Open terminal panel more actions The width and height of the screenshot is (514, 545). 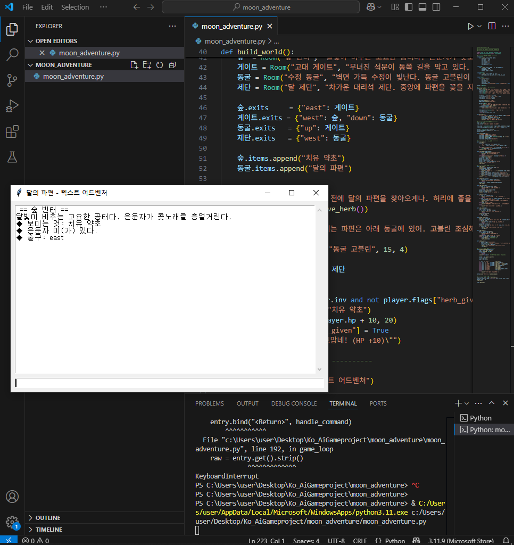coord(478,403)
